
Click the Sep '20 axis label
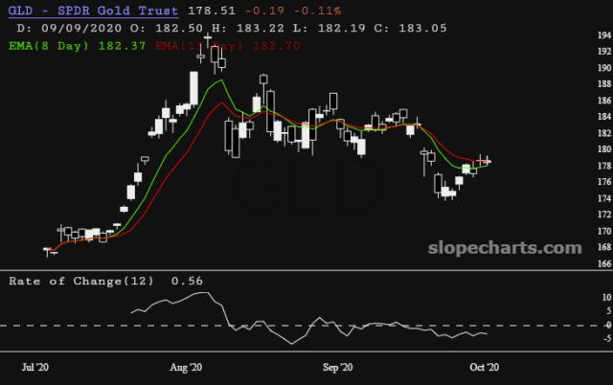pyautogui.click(x=338, y=368)
